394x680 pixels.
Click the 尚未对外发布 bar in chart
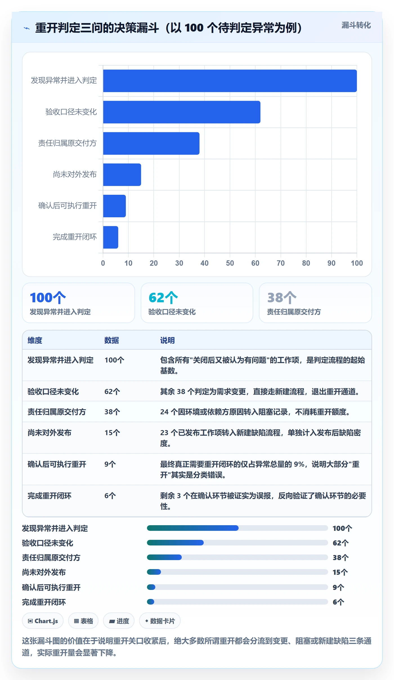point(122,175)
